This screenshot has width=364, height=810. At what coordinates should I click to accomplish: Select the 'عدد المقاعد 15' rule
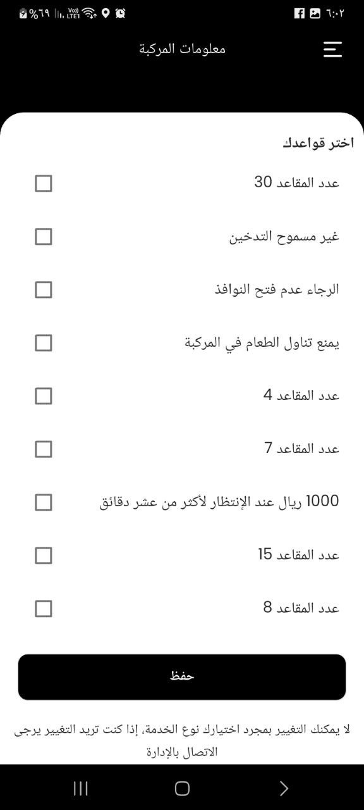43,556
